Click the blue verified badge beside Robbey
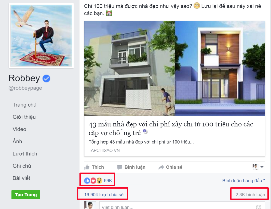 coord(46,79)
